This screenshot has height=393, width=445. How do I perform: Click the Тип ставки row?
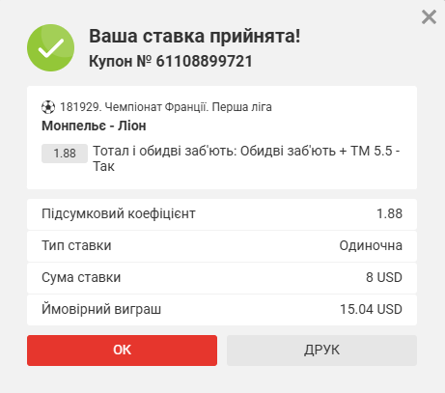(222, 246)
